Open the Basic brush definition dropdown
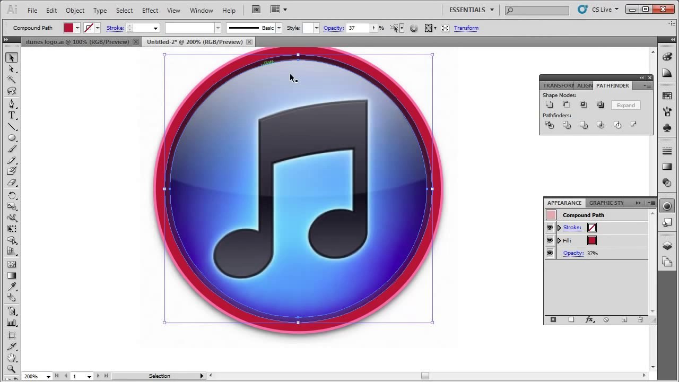 279,28
